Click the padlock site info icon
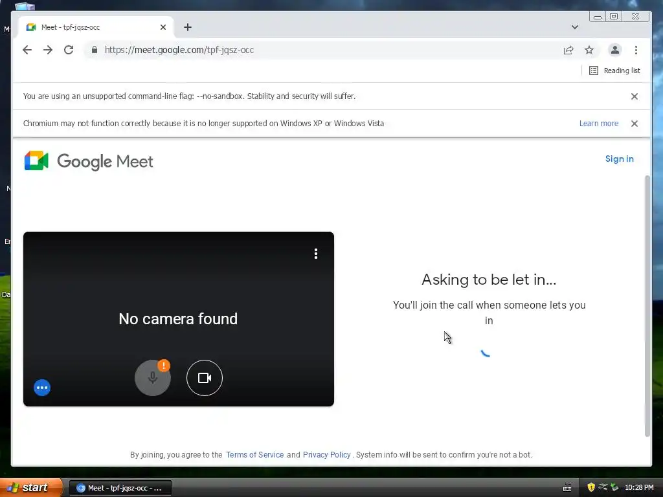Screen dimensions: 663x497 coord(95,50)
